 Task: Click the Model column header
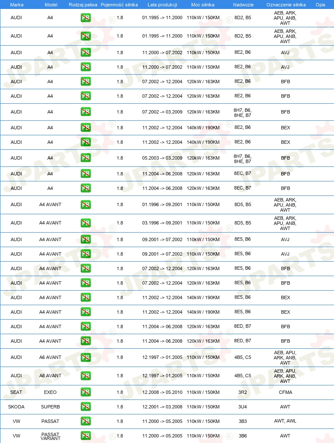pyautogui.click(x=51, y=5)
